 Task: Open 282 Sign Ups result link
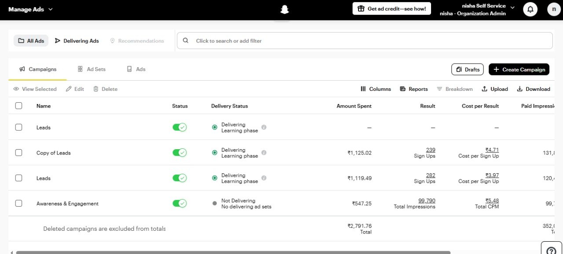click(431, 175)
